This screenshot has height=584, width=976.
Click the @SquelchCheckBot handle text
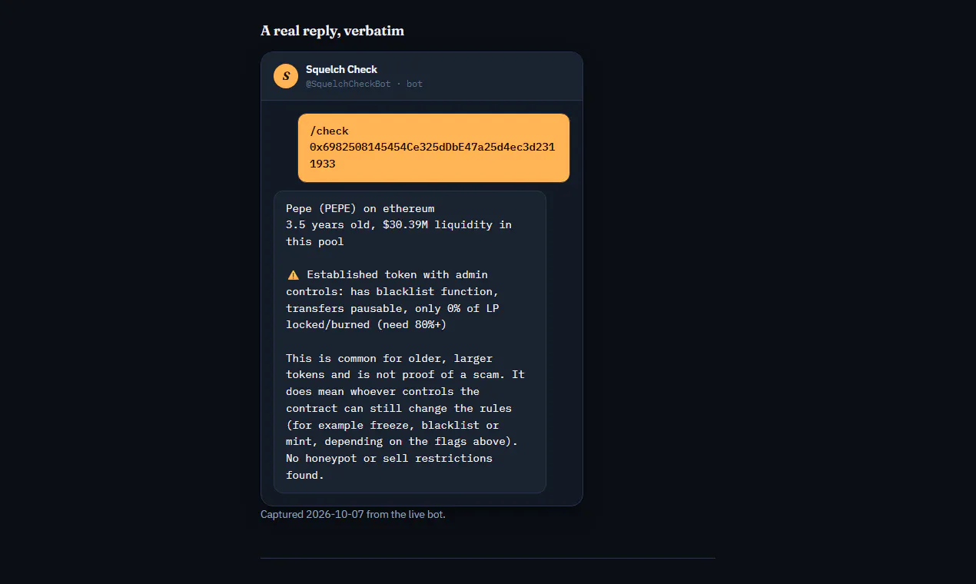348,84
